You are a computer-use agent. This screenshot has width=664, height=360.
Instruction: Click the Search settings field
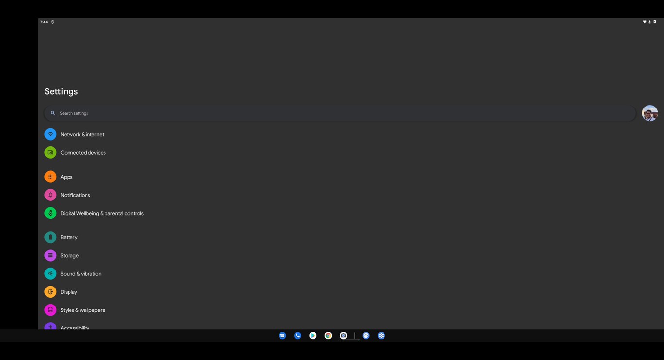[194, 113]
